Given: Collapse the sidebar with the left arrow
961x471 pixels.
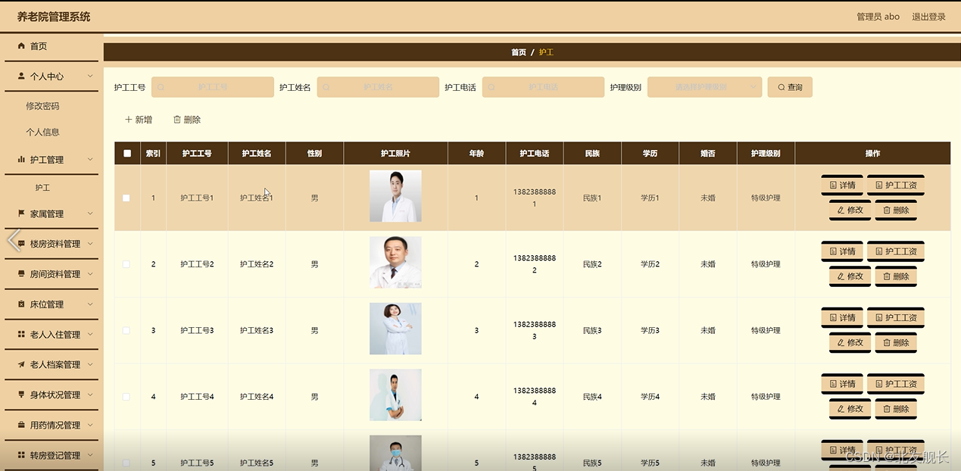Looking at the screenshot, I should (x=12, y=241).
